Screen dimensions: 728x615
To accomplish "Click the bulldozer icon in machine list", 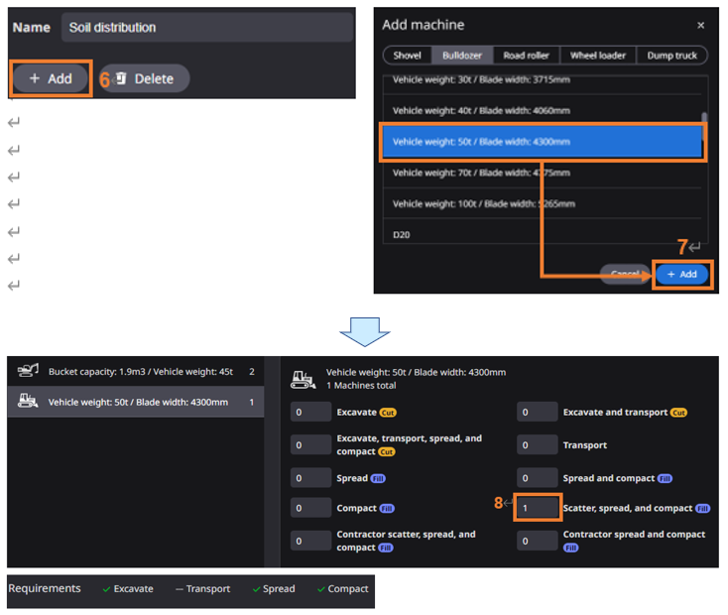I will tap(28, 401).
